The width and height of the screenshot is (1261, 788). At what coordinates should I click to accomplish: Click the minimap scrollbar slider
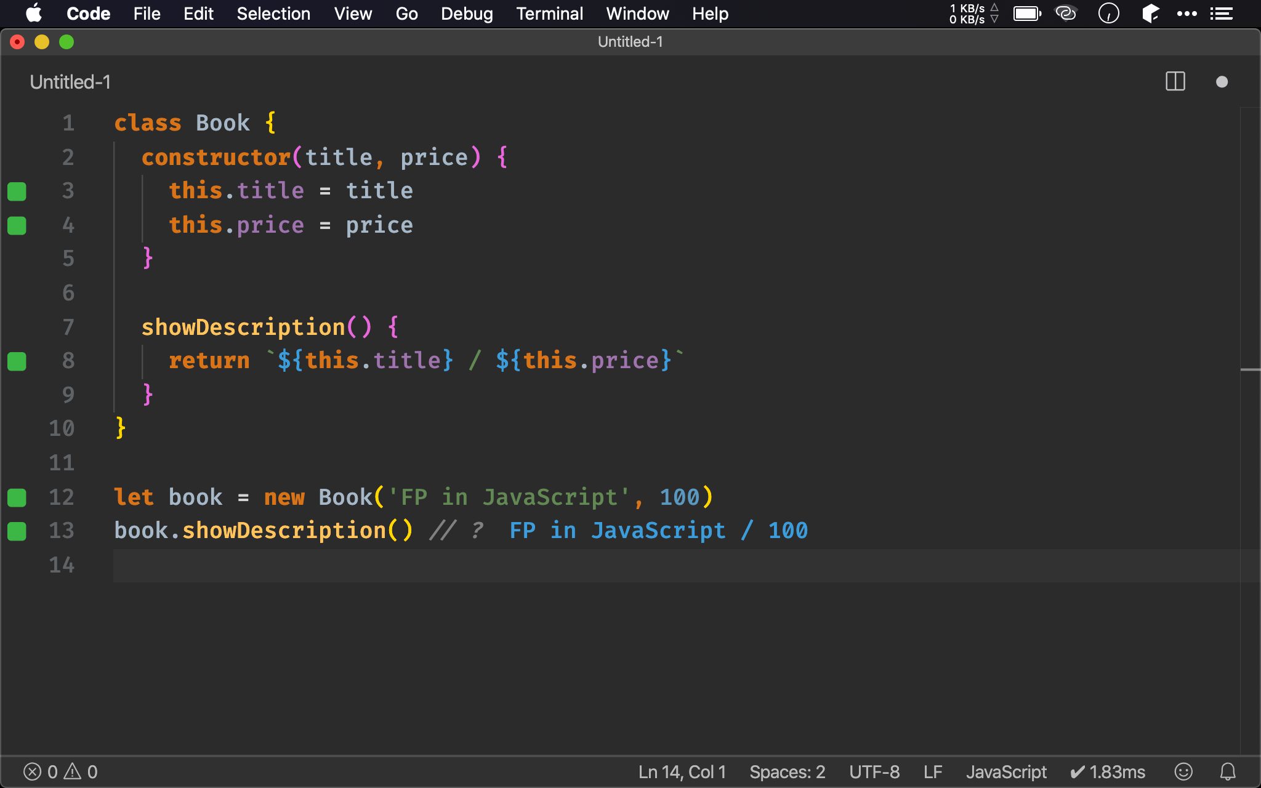1250,369
